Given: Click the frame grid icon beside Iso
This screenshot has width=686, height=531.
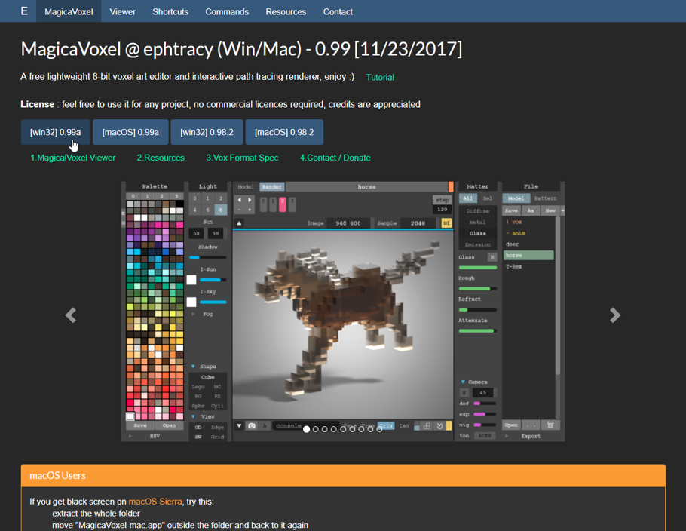Looking at the screenshot, I should point(427,426).
